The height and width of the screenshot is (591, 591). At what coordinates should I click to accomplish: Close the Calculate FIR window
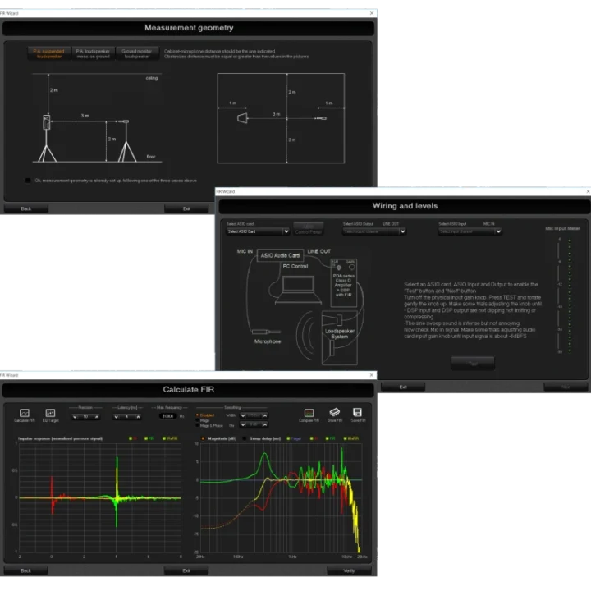pyautogui.click(x=372, y=375)
